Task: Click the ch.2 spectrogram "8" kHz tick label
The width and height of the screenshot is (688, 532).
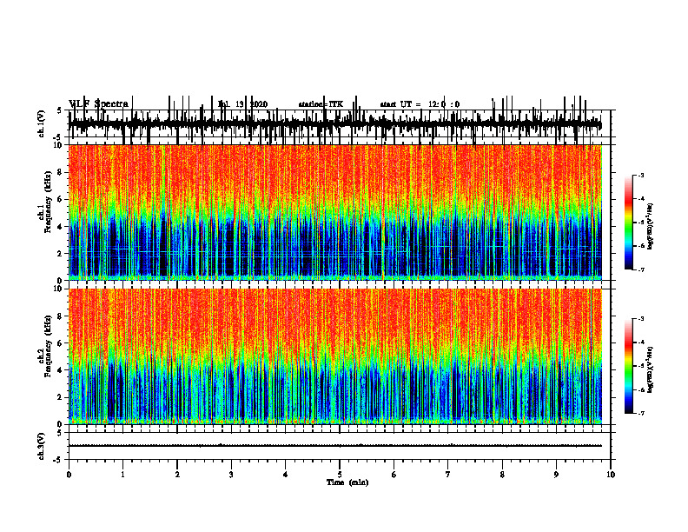Action: pyautogui.click(x=60, y=316)
